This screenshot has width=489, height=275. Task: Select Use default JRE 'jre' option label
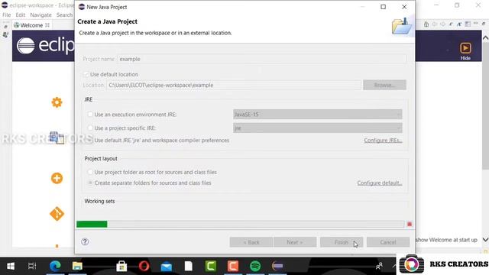pyautogui.click(x=162, y=141)
